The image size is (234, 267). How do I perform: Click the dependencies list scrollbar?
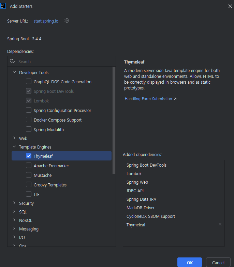click(114, 120)
